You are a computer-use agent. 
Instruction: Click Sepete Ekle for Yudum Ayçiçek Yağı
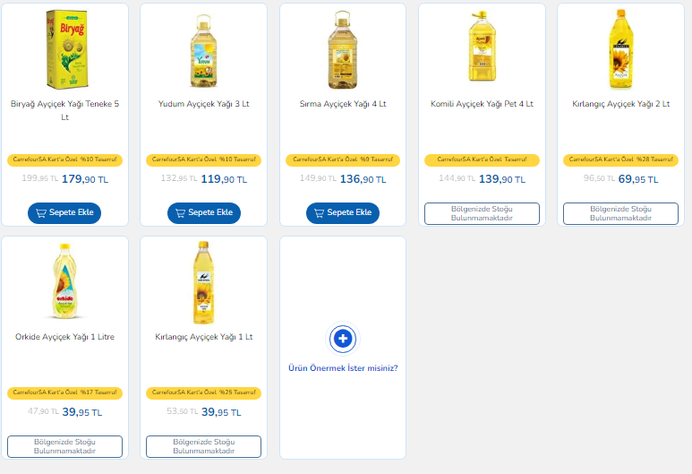tap(203, 213)
